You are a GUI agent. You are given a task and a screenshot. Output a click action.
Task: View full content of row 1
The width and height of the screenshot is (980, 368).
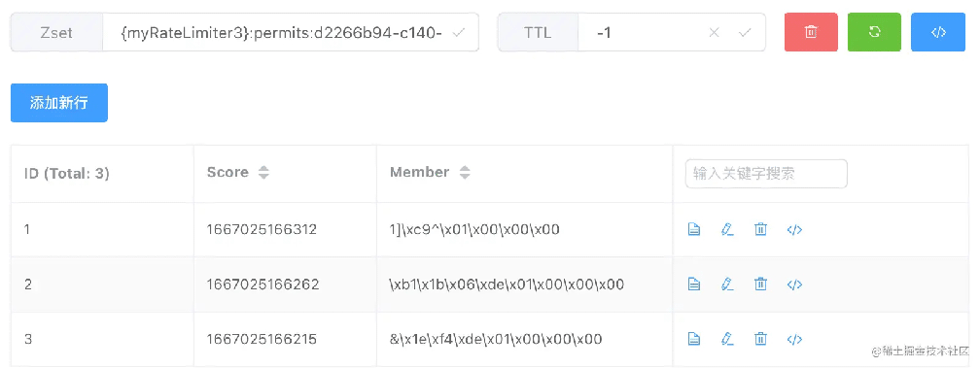[x=693, y=229]
